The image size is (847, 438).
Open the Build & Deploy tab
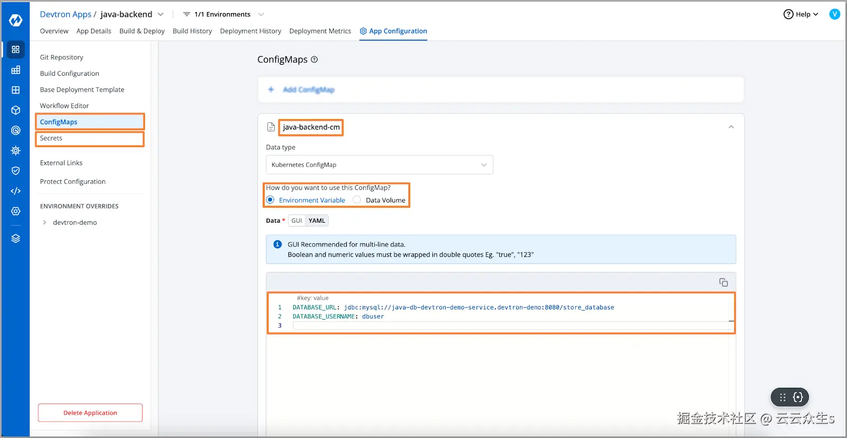point(142,31)
